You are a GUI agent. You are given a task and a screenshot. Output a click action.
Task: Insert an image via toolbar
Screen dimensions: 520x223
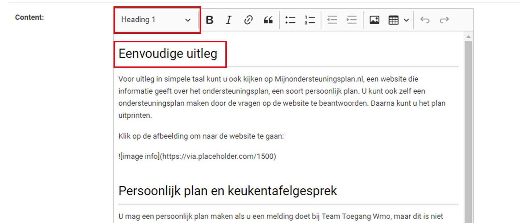pyautogui.click(x=374, y=20)
